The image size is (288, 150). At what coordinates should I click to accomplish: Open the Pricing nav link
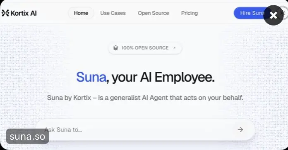(x=190, y=13)
